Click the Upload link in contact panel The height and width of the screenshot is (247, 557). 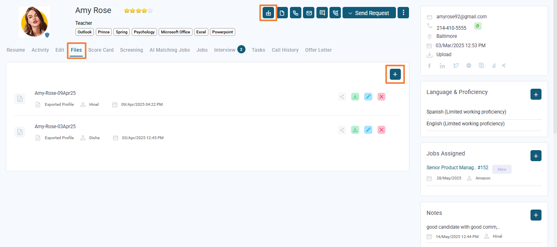(444, 55)
